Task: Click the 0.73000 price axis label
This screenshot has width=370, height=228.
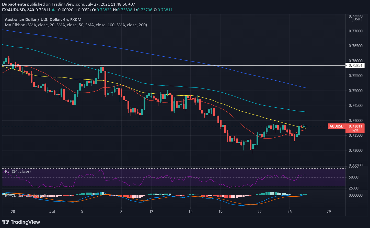Action: pos(356,150)
